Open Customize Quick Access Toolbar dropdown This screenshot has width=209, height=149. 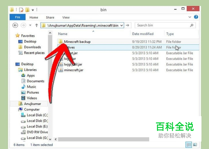[33, 10]
